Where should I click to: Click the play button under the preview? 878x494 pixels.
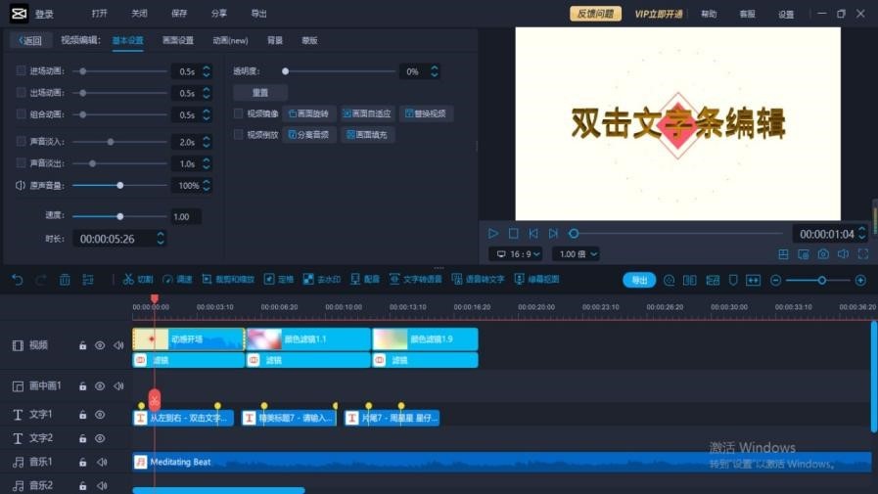pyautogui.click(x=493, y=234)
